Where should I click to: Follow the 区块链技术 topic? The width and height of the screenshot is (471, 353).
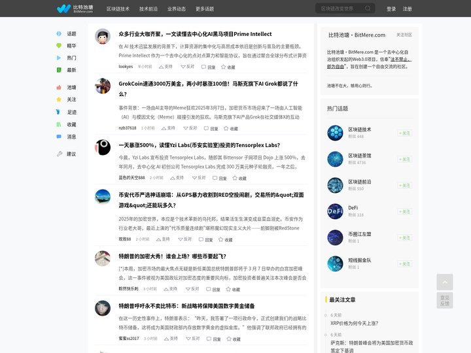[x=405, y=133]
